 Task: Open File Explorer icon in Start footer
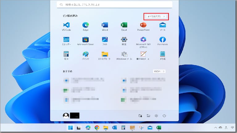[x=148, y=116]
